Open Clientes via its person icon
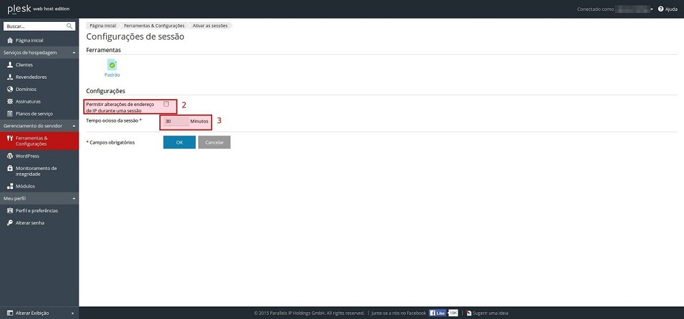 pos(10,64)
